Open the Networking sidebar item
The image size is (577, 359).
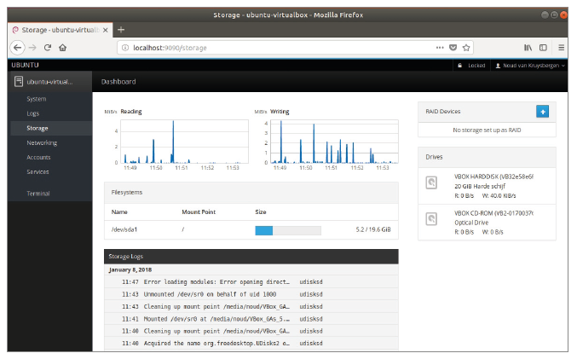coord(42,142)
